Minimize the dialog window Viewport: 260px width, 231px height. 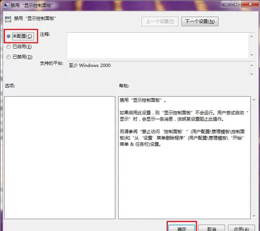click(226, 4)
